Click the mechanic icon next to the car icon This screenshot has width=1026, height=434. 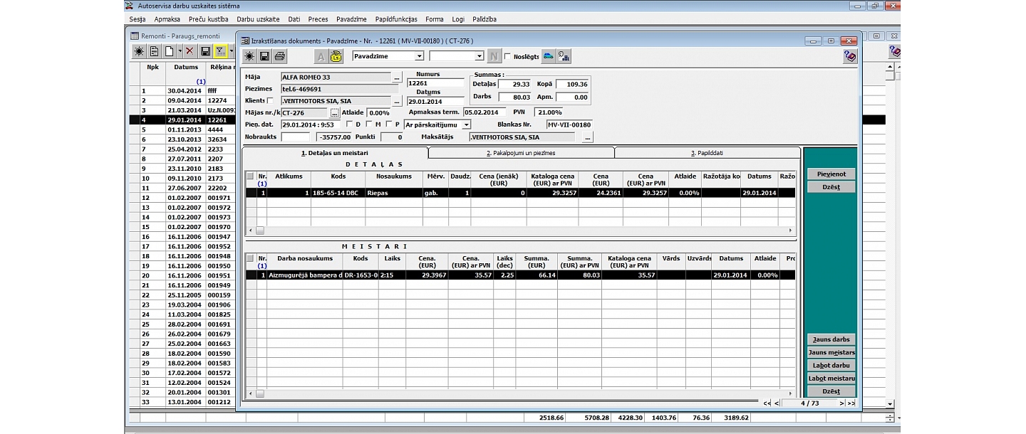pyautogui.click(x=564, y=55)
